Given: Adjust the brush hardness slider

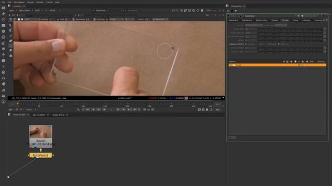Looking at the screenshot, I should (290, 37).
